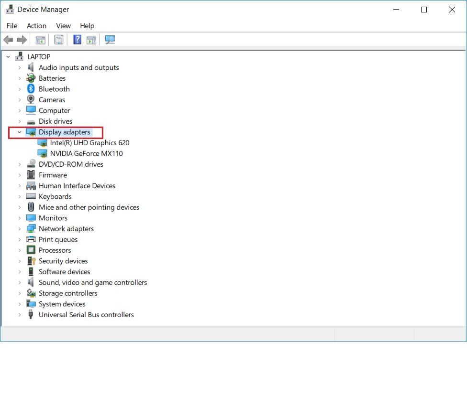
Task: Click the Batteries category icon
Action: coord(31,78)
